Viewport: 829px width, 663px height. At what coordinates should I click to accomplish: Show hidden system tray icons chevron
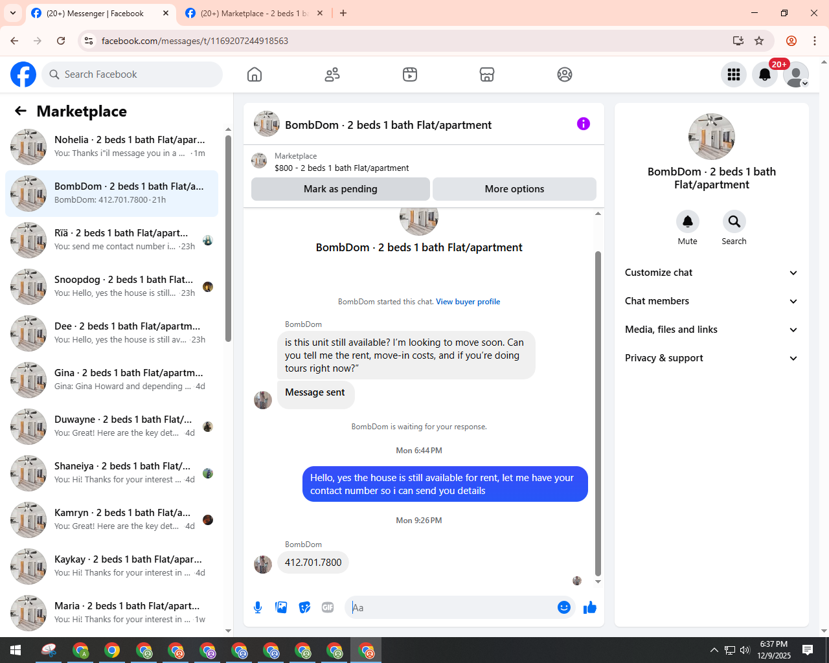click(x=714, y=650)
